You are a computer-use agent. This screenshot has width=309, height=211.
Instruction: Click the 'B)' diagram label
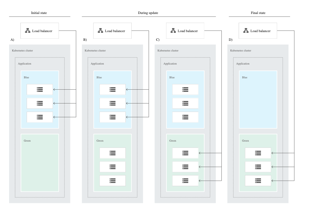pyautogui.click(x=85, y=40)
